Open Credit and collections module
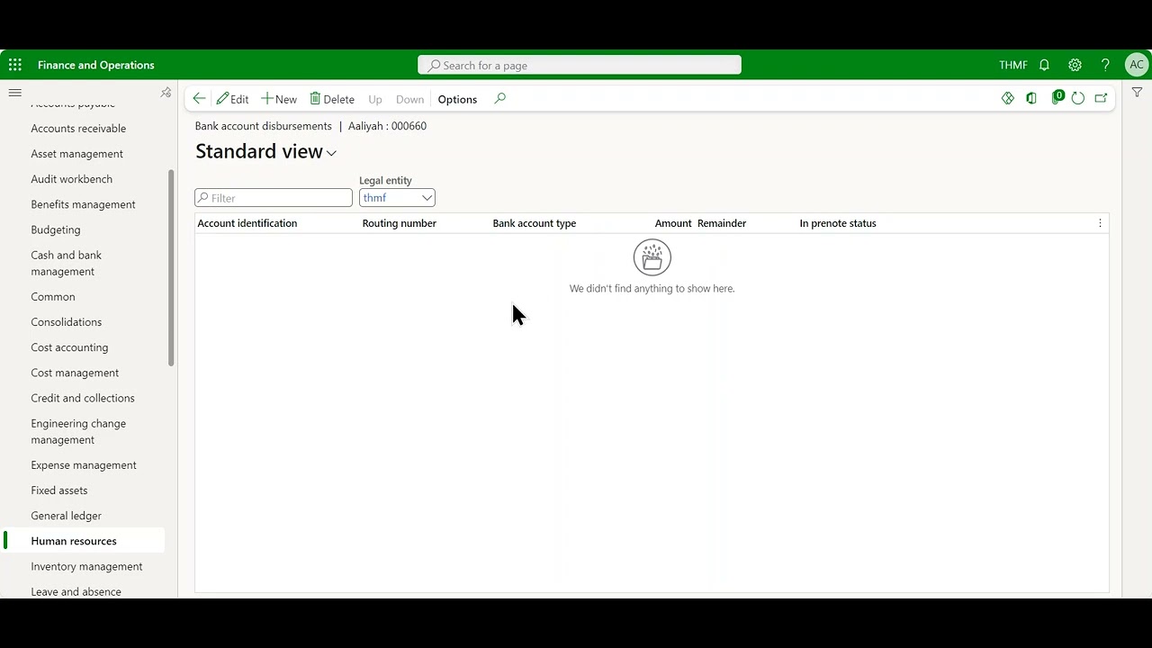 tap(83, 398)
